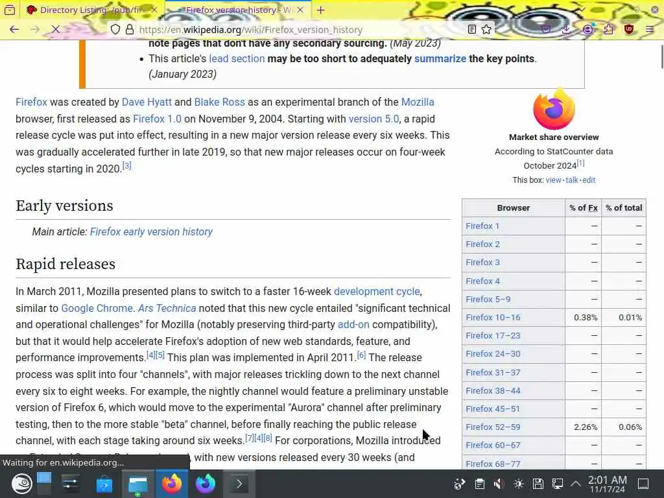Open the Firefox account menu
The image size is (664, 498).
point(587,29)
